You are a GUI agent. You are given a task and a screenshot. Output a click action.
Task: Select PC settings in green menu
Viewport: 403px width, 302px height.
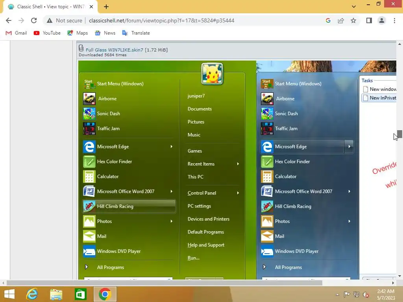click(x=199, y=206)
